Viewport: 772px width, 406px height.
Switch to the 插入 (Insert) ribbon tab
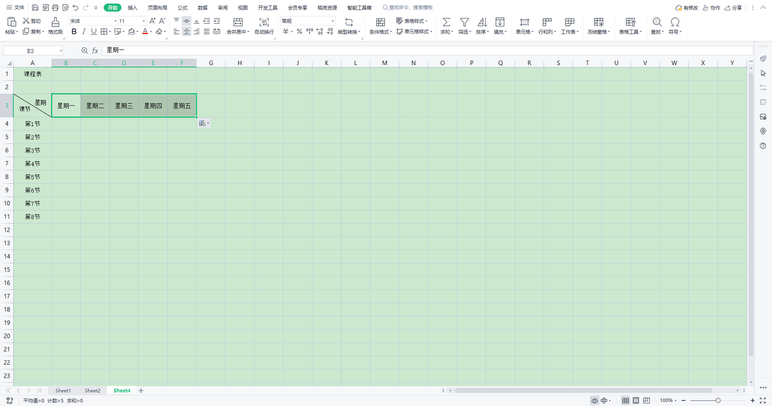[133, 8]
